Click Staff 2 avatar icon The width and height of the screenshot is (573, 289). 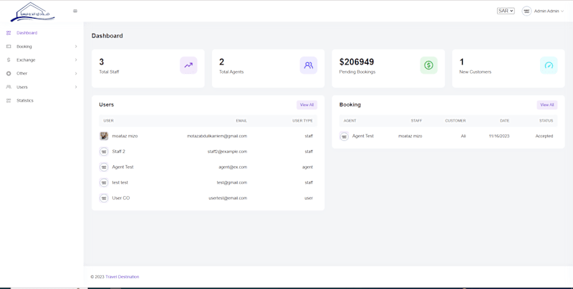pyautogui.click(x=104, y=152)
